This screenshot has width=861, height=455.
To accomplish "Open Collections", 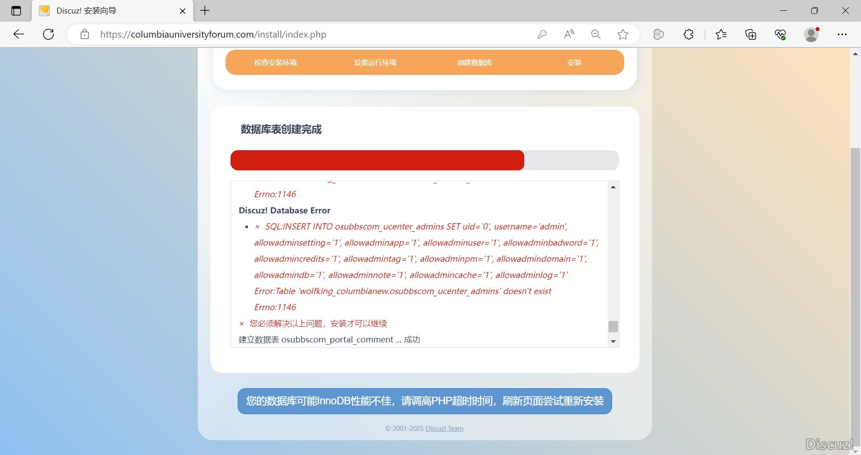I will pyautogui.click(x=751, y=35).
